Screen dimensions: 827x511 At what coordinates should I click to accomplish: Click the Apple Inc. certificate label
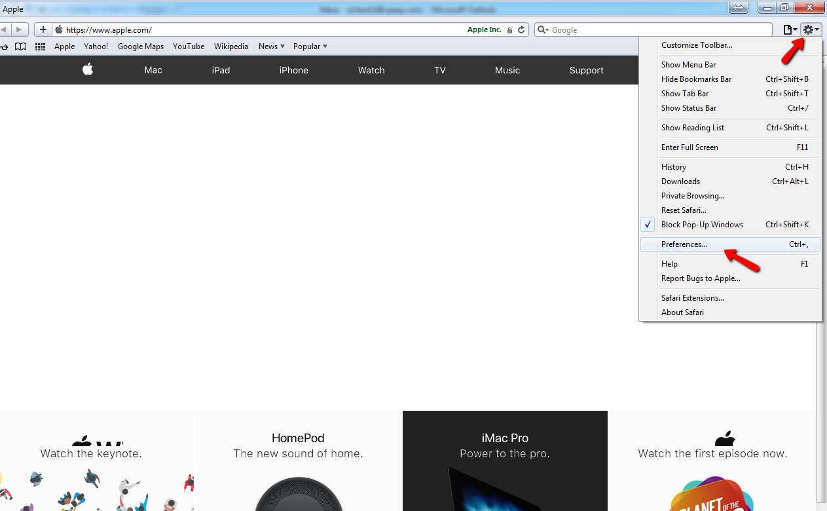tap(484, 29)
